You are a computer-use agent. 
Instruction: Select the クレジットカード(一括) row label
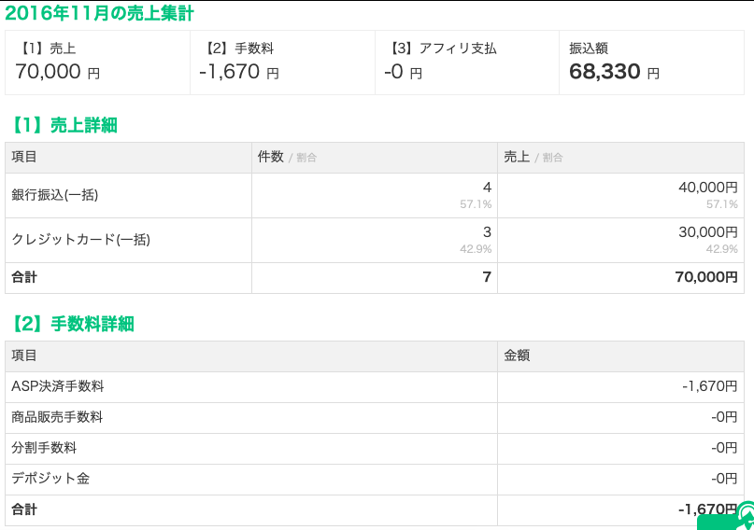pos(80,240)
